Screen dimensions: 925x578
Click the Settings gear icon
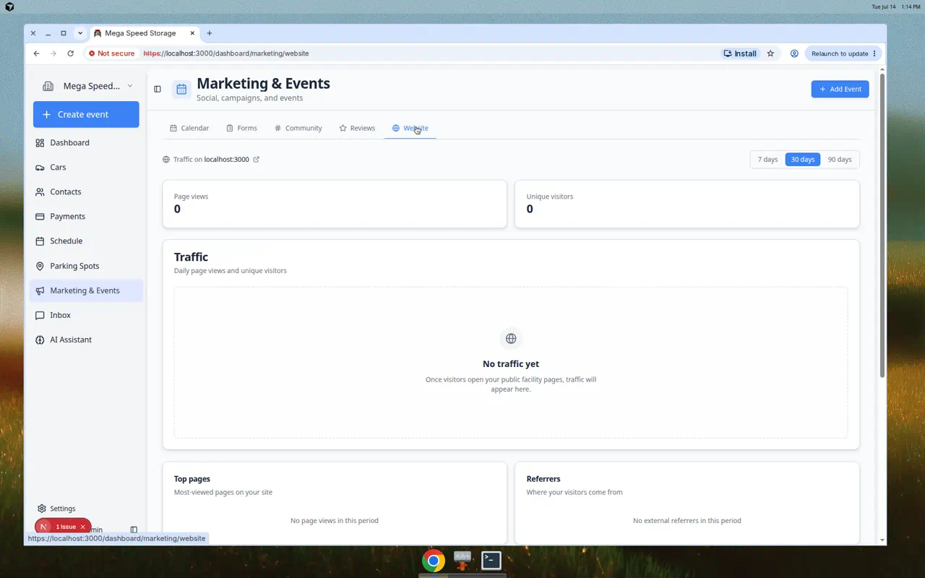tap(42, 509)
